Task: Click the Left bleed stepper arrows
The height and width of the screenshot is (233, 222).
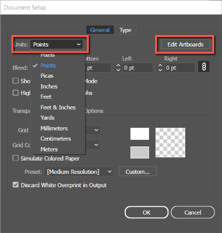Action: pos(118,68)
